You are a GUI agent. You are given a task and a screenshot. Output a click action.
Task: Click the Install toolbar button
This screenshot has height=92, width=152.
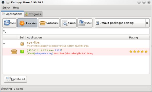click(x=85, y=23)
